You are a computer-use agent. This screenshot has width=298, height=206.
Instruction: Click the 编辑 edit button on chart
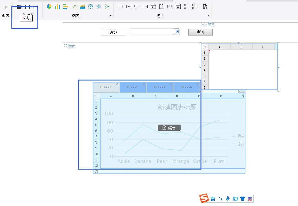point(169,128)
